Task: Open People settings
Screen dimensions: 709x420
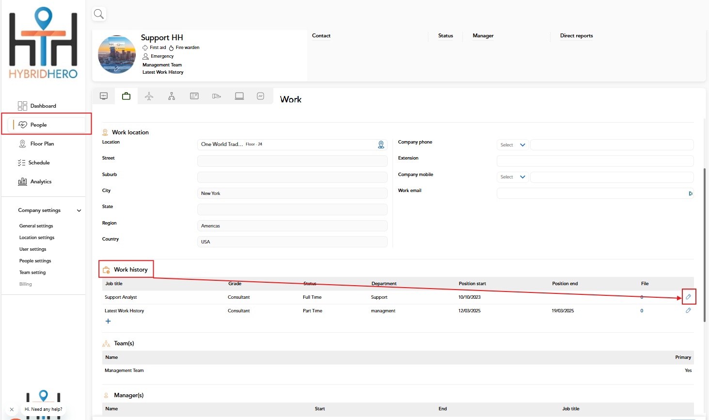Action: [35, 261]
